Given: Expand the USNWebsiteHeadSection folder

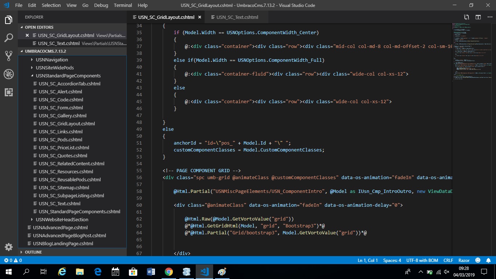Looking at the screenshot, I should coord(62,219).
